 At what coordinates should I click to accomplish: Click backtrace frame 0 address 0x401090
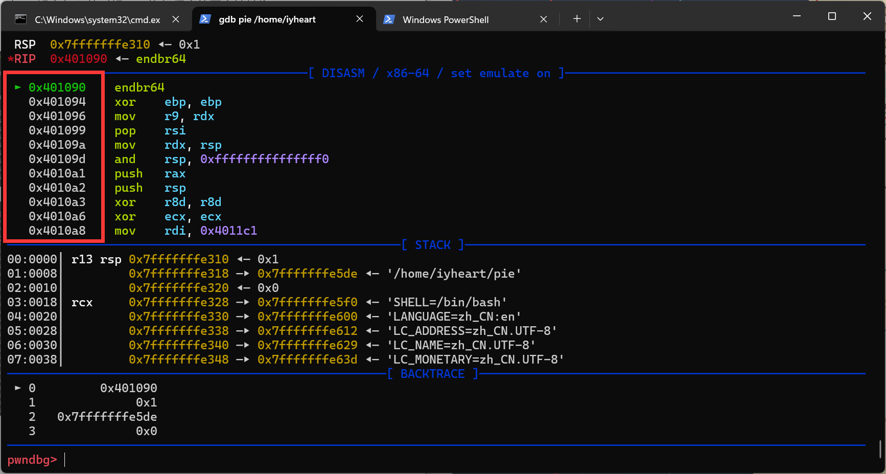(129, 388)
